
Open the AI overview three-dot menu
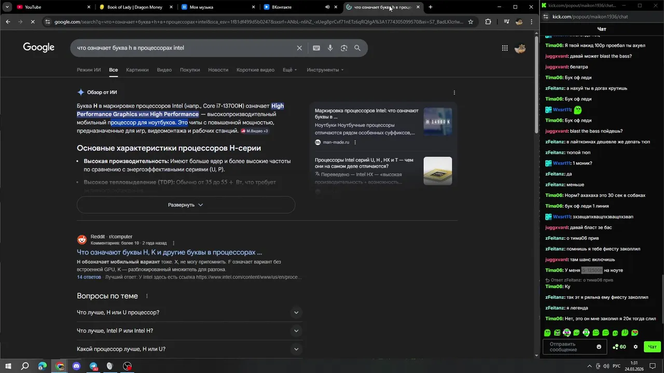pyautogui.click(x=454, y=93)
